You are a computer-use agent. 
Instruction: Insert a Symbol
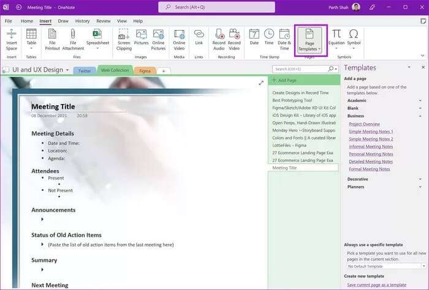(x=354, y=39)
